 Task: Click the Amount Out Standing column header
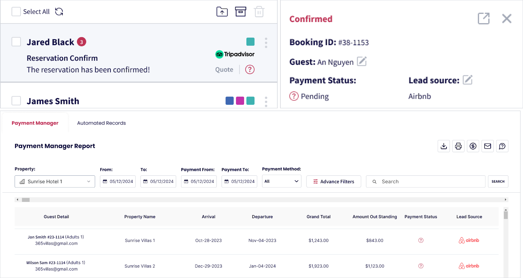click(x=375, y=217)
